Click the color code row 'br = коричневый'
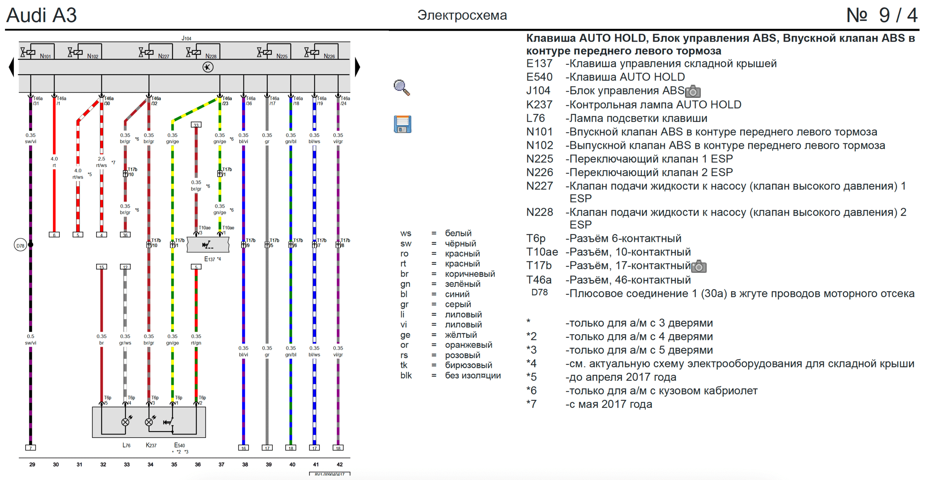 pyautogui.click(x=447, y=274)
